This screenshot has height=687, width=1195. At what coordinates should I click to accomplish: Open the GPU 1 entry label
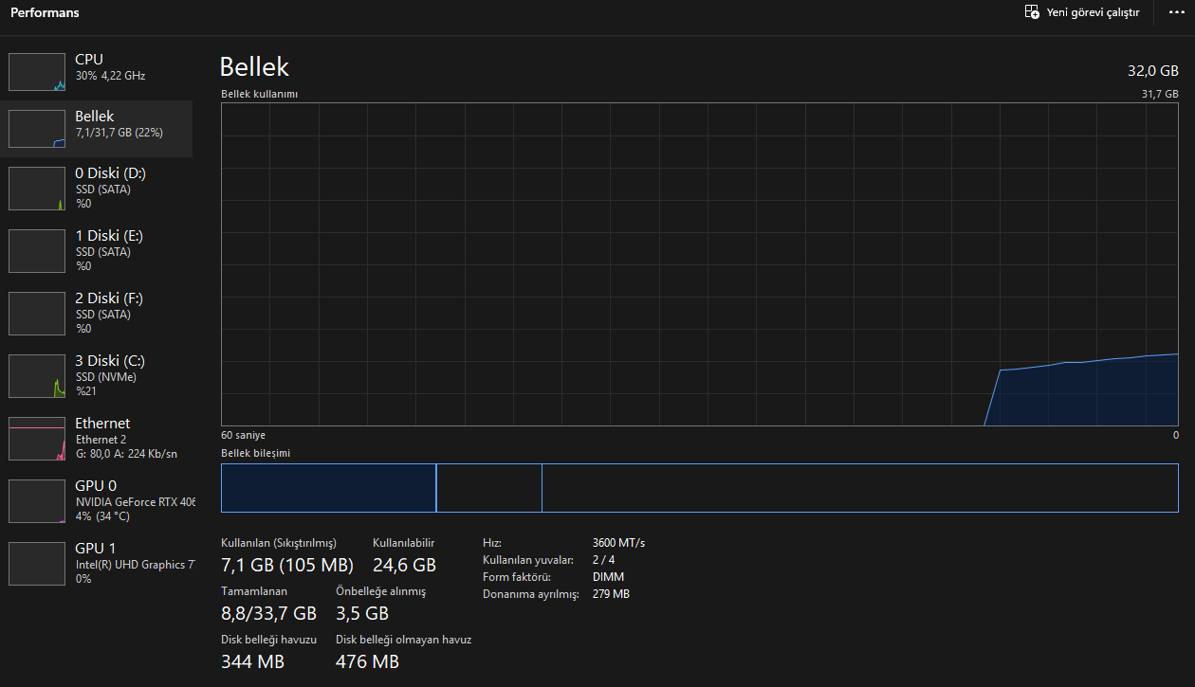click(96, 549)
